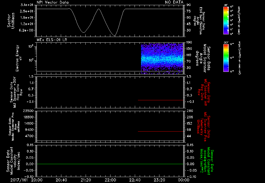Select the green 'Model Constant acceleration' label
Screen dimensions: 265x183
[207, 161]
